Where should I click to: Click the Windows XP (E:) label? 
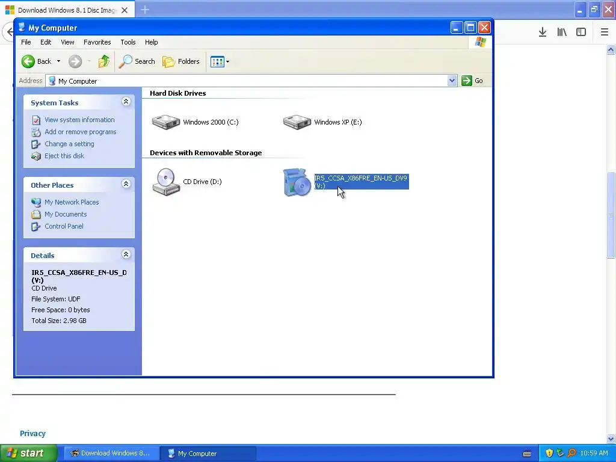click(x=338, y=122)
